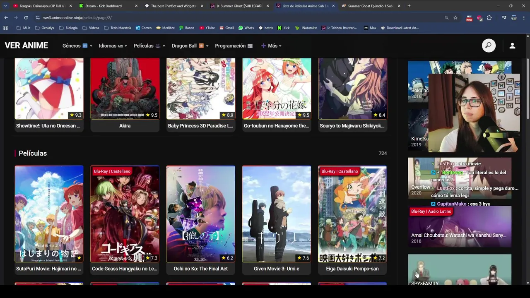The height and width of the screenshot is (298, 530).
Task: Open the Baby Princess 3D Paradise poster
Action: click(201, 89)
